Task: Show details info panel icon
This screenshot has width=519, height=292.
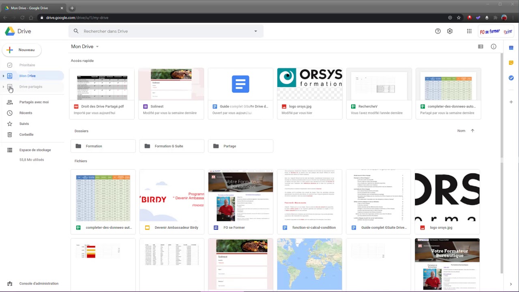Action: pyautogui.click(x=493, y=47)
